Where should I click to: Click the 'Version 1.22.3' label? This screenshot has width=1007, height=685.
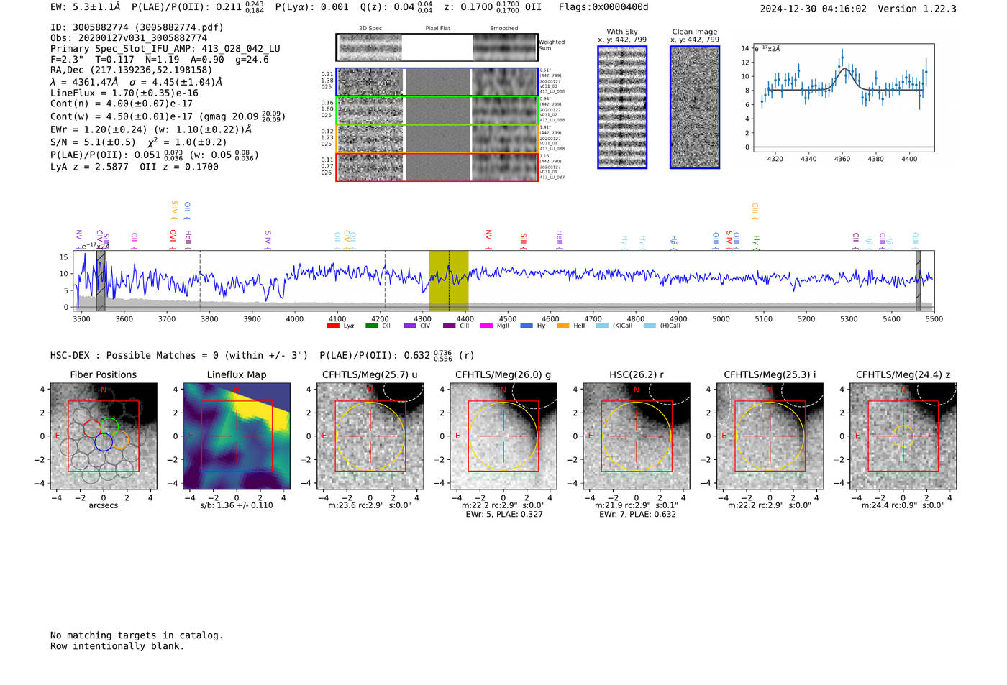pos(917,9)
